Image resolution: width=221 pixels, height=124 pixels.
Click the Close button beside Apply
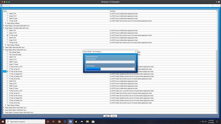(114, 116)
